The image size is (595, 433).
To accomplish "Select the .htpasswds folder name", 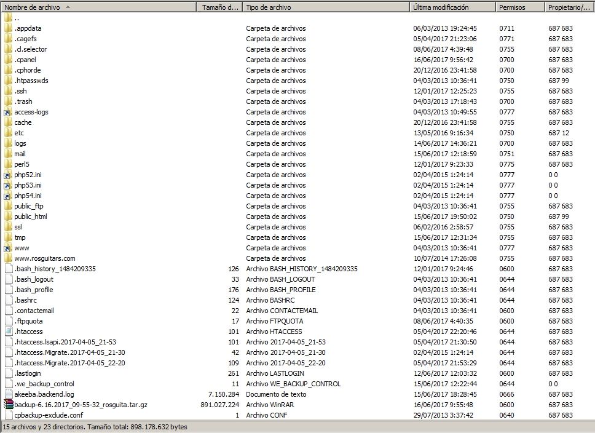I will (x=31, y=81).
